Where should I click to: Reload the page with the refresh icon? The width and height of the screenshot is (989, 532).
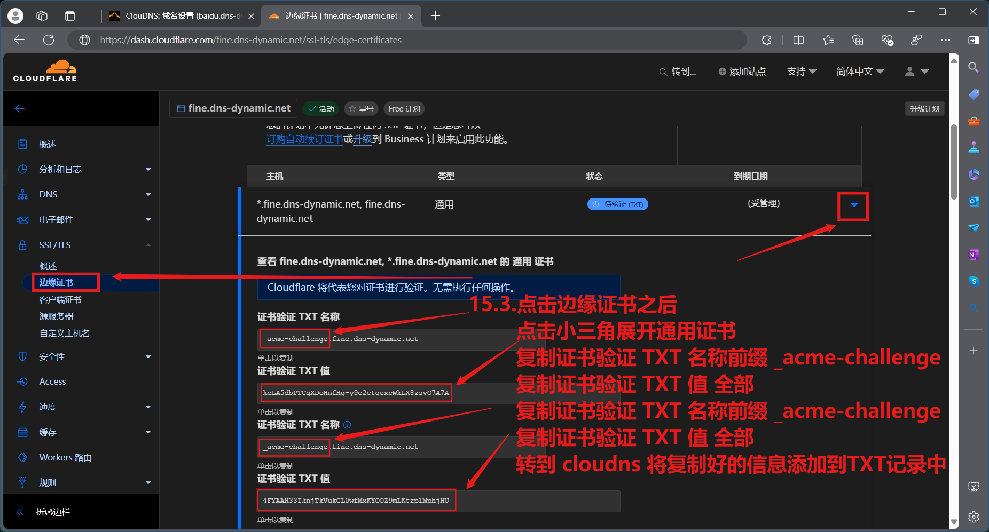(x=49, y=40)
